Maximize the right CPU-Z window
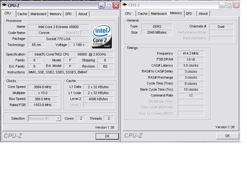The image size is (247, 185). pos(229,5)
